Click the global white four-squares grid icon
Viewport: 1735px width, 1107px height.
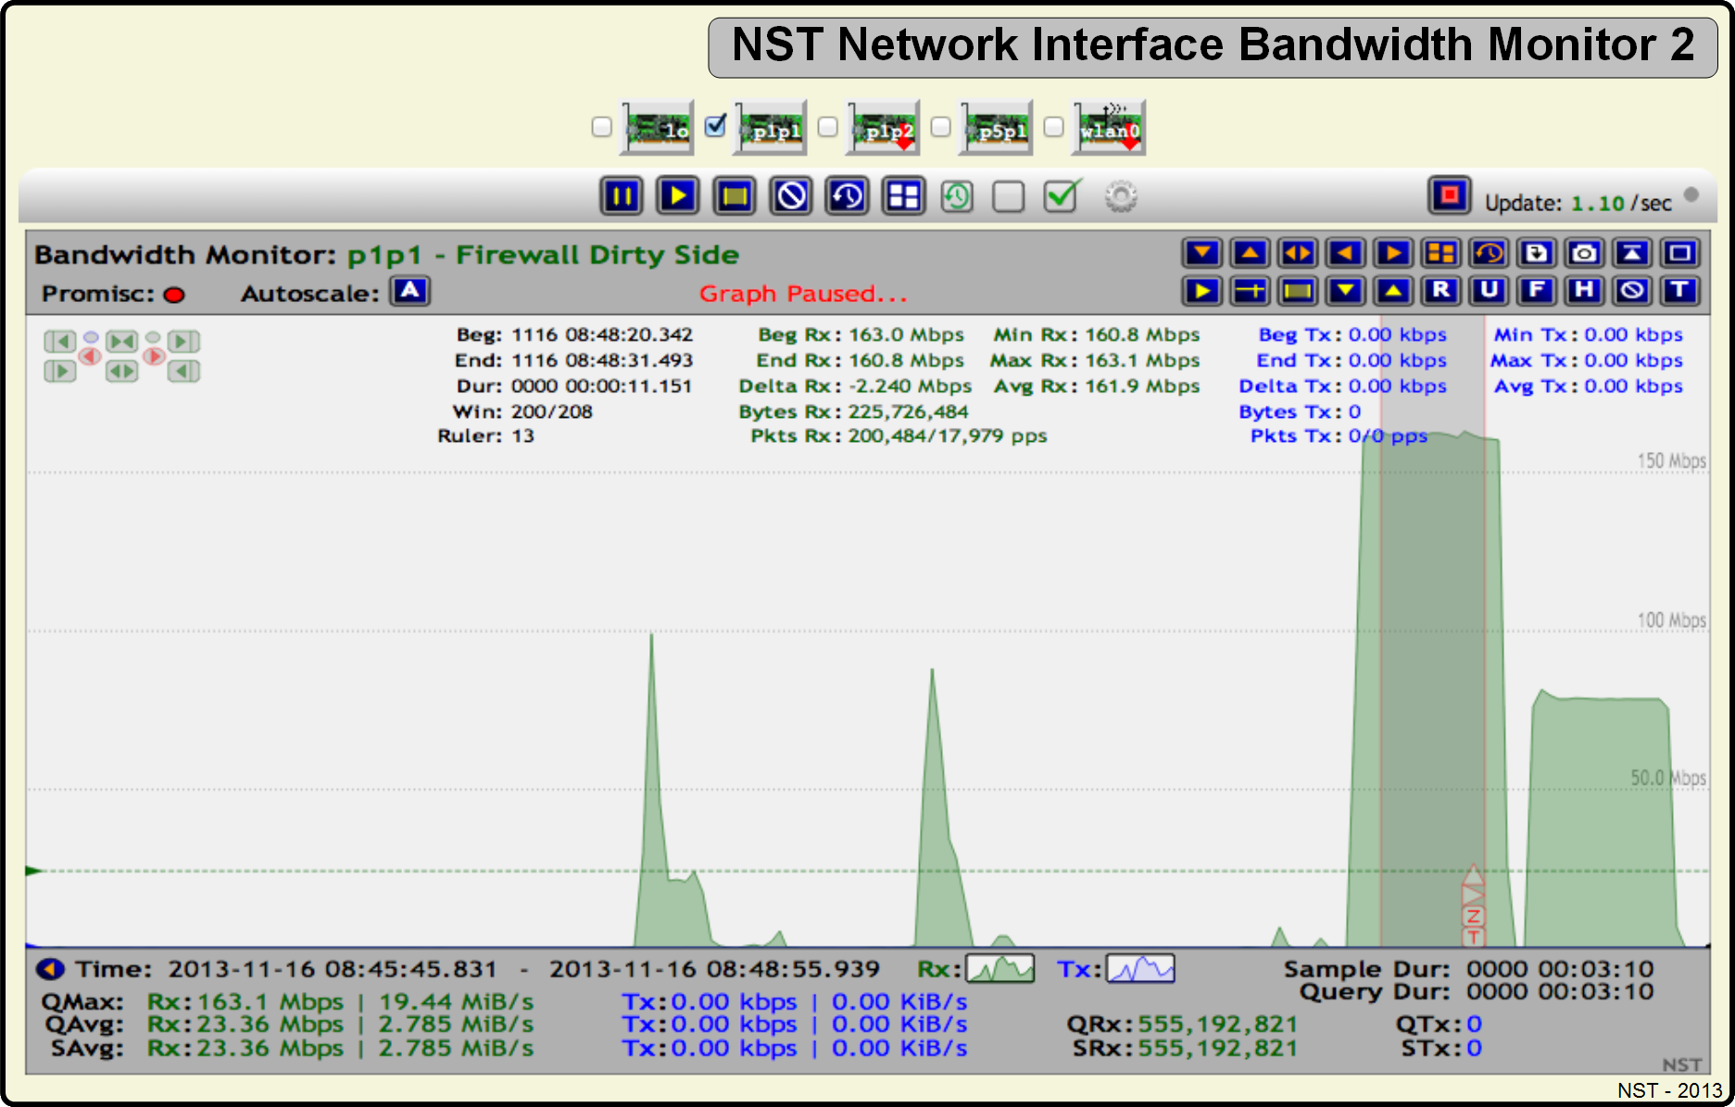903,196
